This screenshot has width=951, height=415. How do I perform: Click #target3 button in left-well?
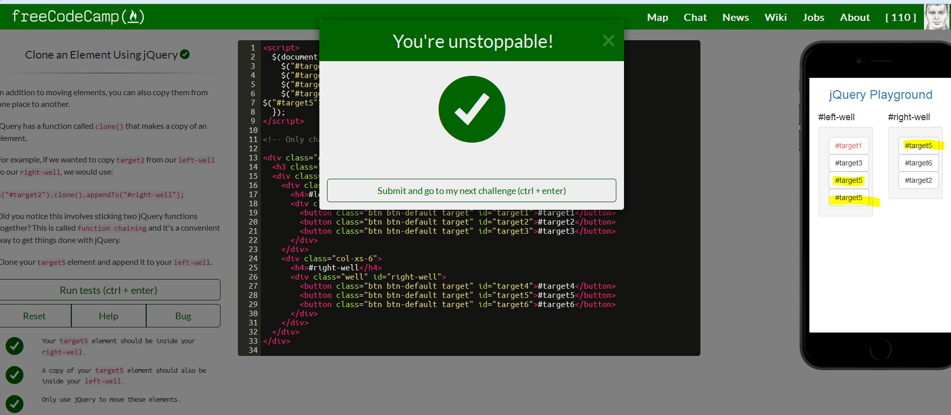point(848,163)
